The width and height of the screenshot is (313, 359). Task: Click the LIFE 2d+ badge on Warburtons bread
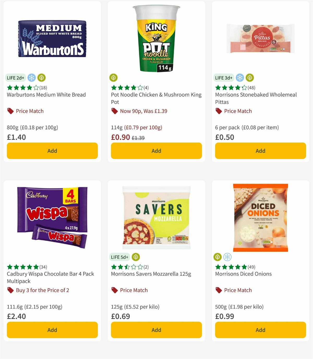coord(15,77)
